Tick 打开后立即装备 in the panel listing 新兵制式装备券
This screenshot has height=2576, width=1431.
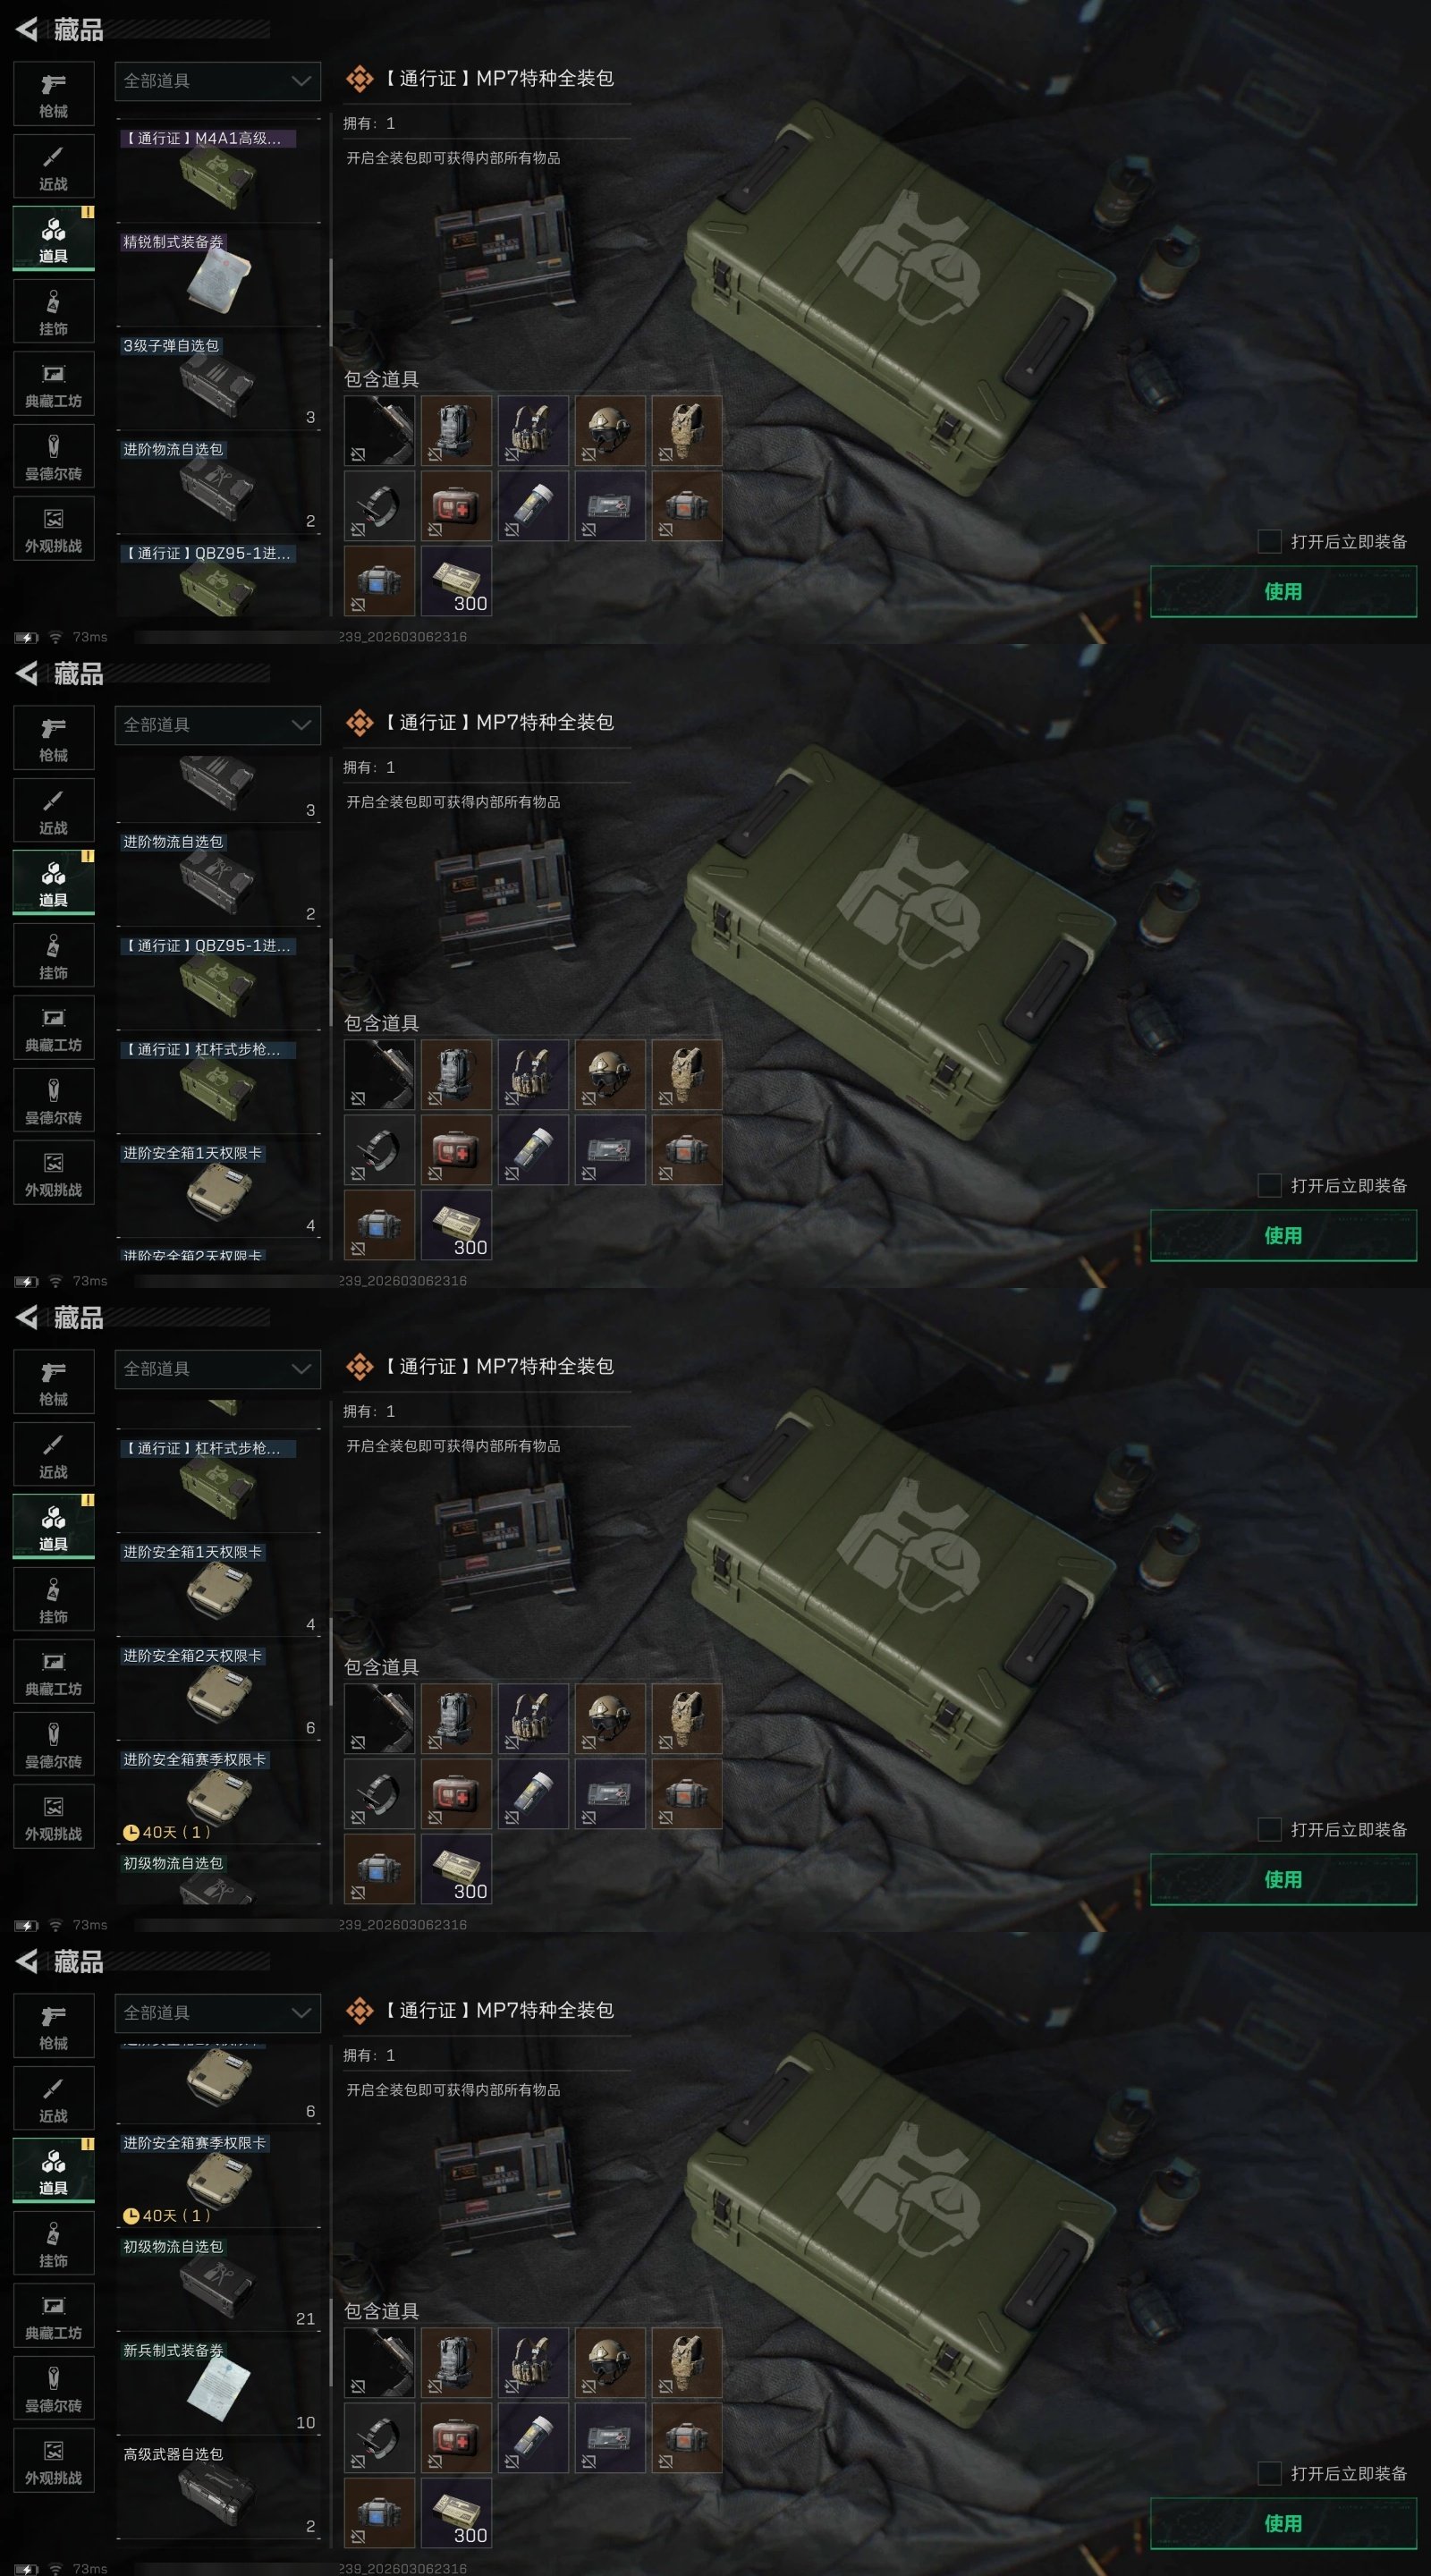(x=1269, y=2473)
